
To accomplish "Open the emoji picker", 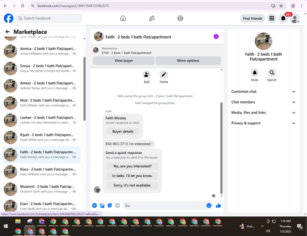I will (x=209, y=205).
